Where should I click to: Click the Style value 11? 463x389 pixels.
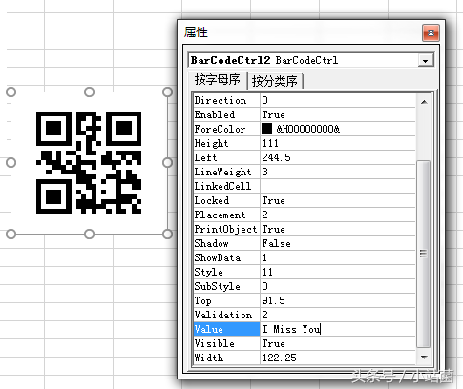click(x=338, y=272)
